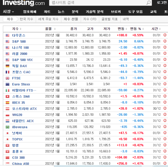The height and width of the screenshot is (167, 168).
Task: Click the EU flag beside Euro Stoxx
Action: 7,84
